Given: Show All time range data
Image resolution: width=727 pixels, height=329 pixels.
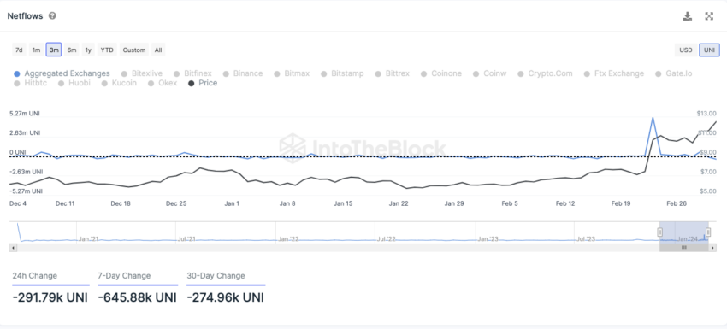Looking at the screenshot, I should [158, 50].
